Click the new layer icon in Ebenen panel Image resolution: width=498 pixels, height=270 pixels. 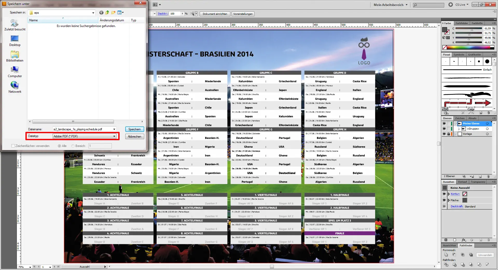(480, 177)
